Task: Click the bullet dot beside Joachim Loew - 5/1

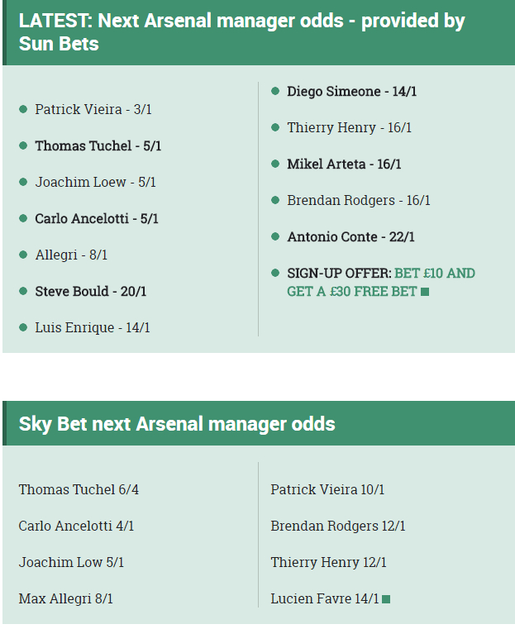Action: pos(23,182)
